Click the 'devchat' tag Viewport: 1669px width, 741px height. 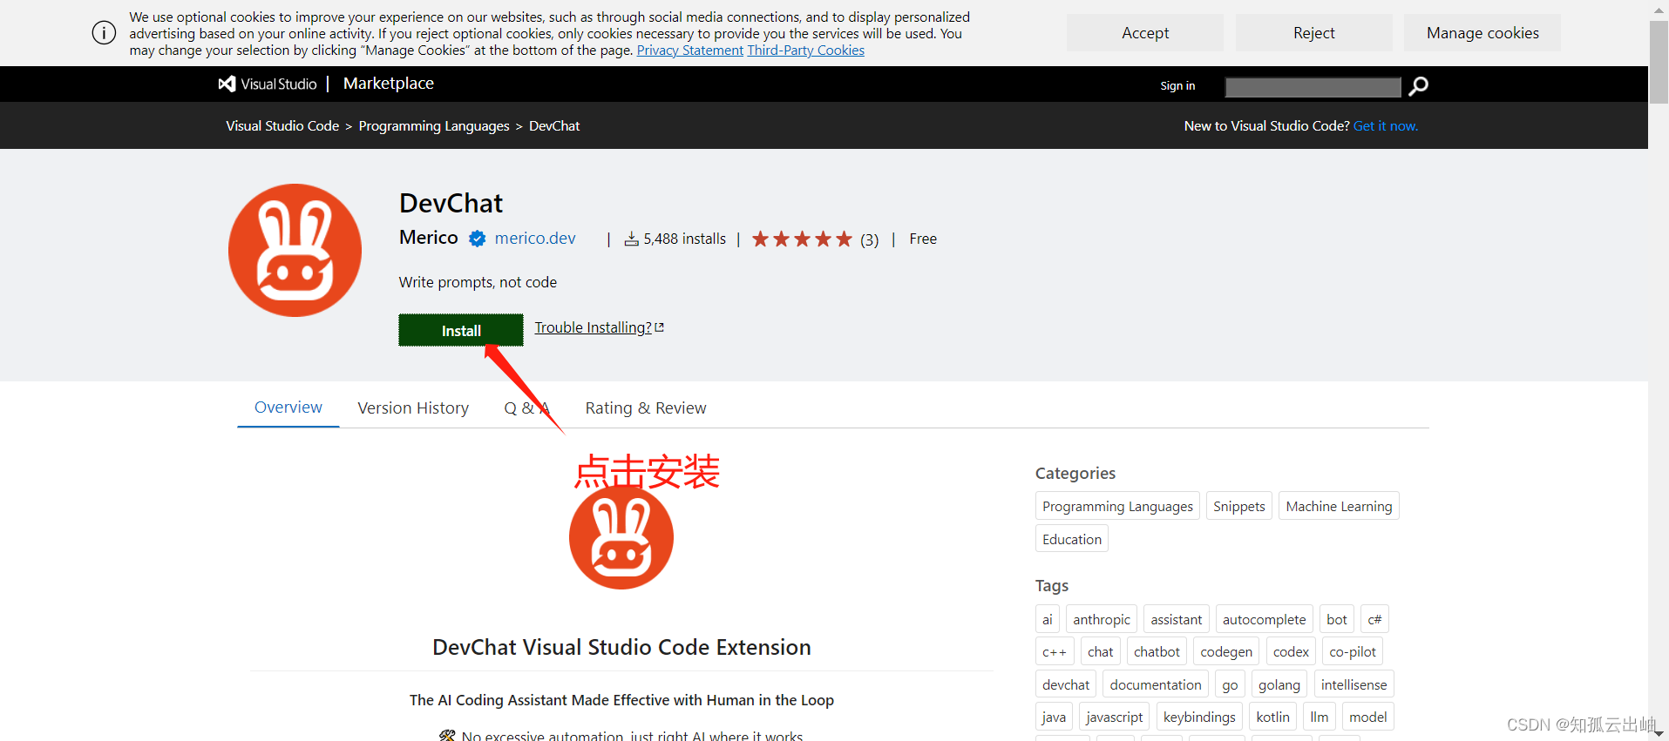tap(1066, 684)
